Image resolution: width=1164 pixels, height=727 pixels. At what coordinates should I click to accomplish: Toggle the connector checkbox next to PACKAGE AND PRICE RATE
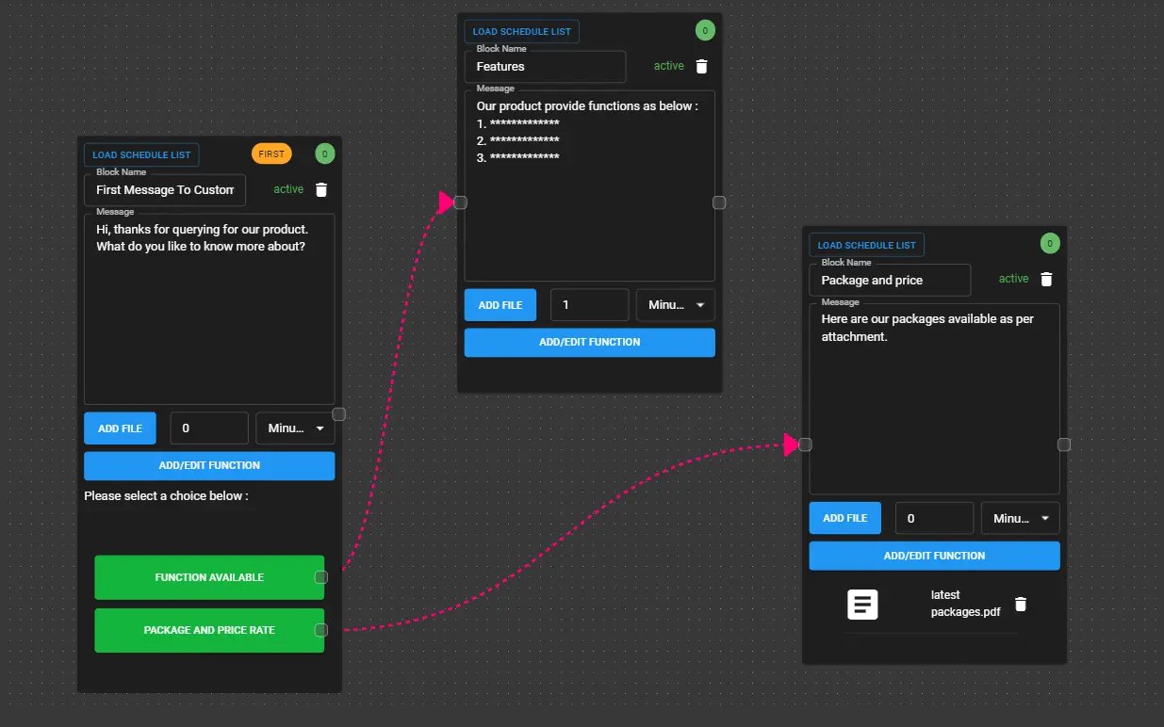pos(321,629)
